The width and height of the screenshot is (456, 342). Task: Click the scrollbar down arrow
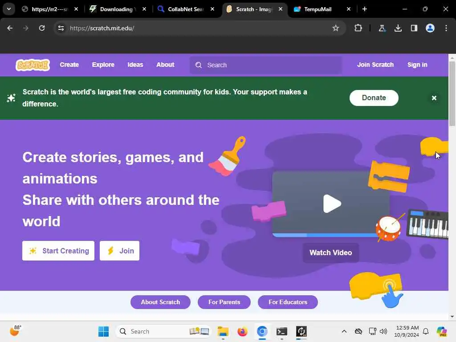click(x=452, y=317)
